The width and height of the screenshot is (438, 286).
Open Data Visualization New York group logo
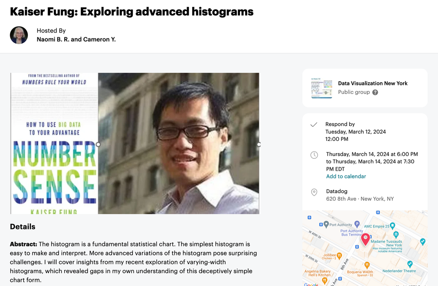[322, 88]
